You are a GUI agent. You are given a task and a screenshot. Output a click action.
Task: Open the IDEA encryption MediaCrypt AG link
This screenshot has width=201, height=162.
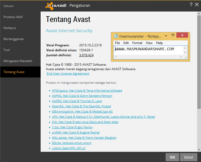(82, 112)
